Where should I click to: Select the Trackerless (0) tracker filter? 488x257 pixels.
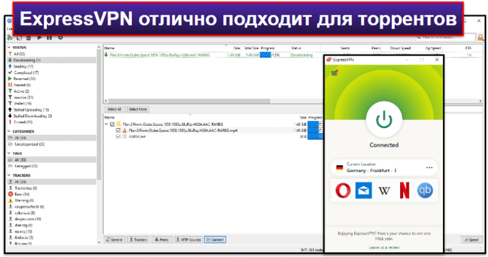pyautogui.click(x=51, y=188)
